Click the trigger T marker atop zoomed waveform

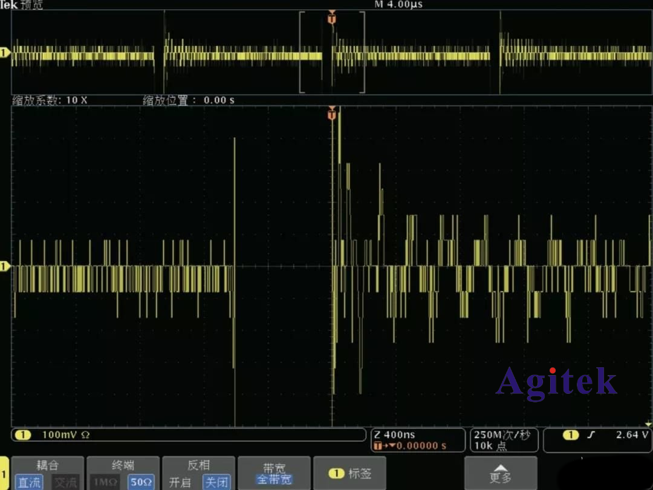(x=331, y=113)
